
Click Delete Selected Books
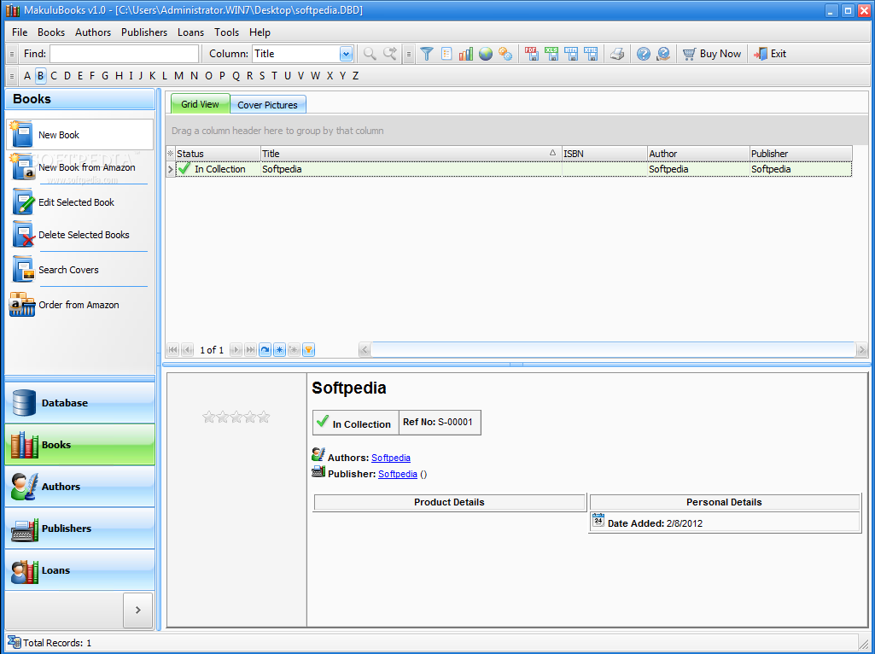(79, 235)
